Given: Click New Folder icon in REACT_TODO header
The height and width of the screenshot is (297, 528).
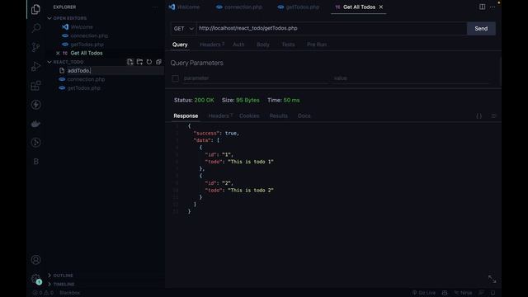Looking at the screenshot, I should pyautogui.click(x=139, y=62).
